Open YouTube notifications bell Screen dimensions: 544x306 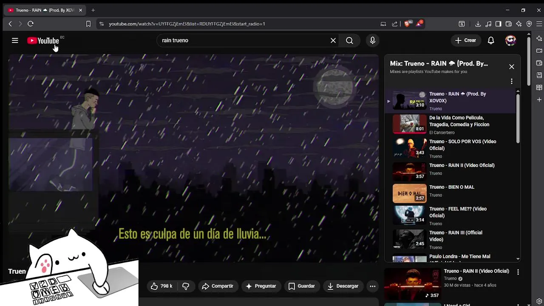coord(491,40)
